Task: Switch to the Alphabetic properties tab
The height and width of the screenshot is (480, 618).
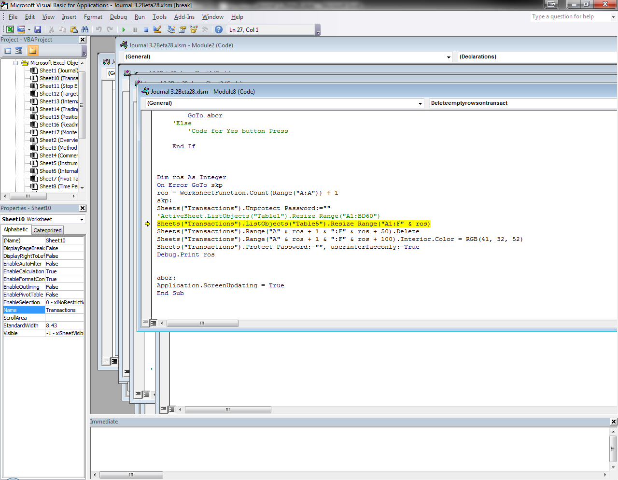Action: point(16,230)
